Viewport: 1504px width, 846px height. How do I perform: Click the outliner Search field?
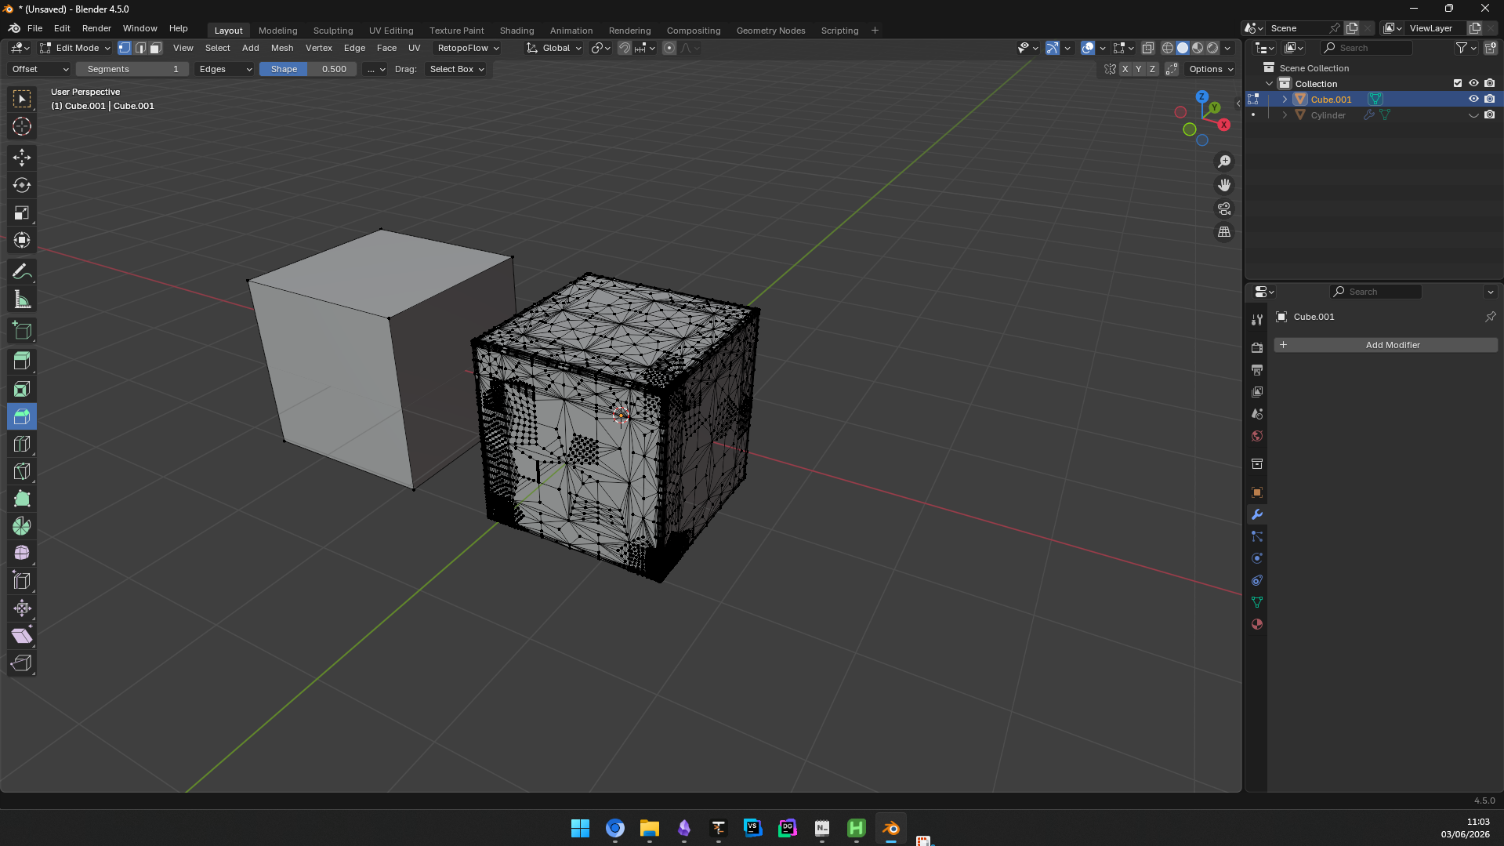(1367, 48)
